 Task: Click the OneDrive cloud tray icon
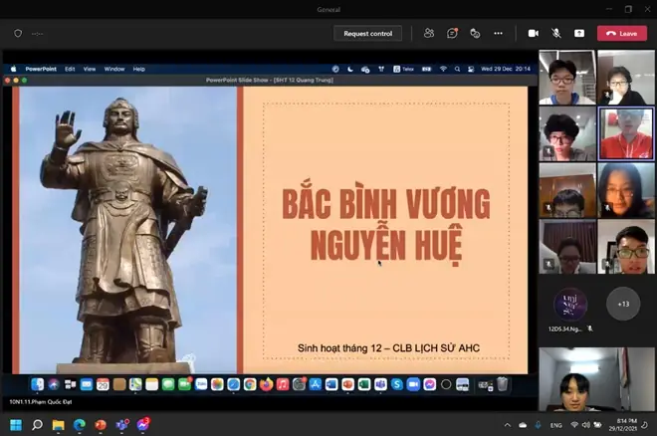click(523, 425)
